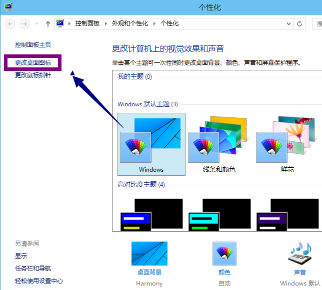Image resolution: width=322 pixels, height=290 pixels.
Task: Go to 控制面板主页
Action: pyautogui.click(x=33, y=45)
